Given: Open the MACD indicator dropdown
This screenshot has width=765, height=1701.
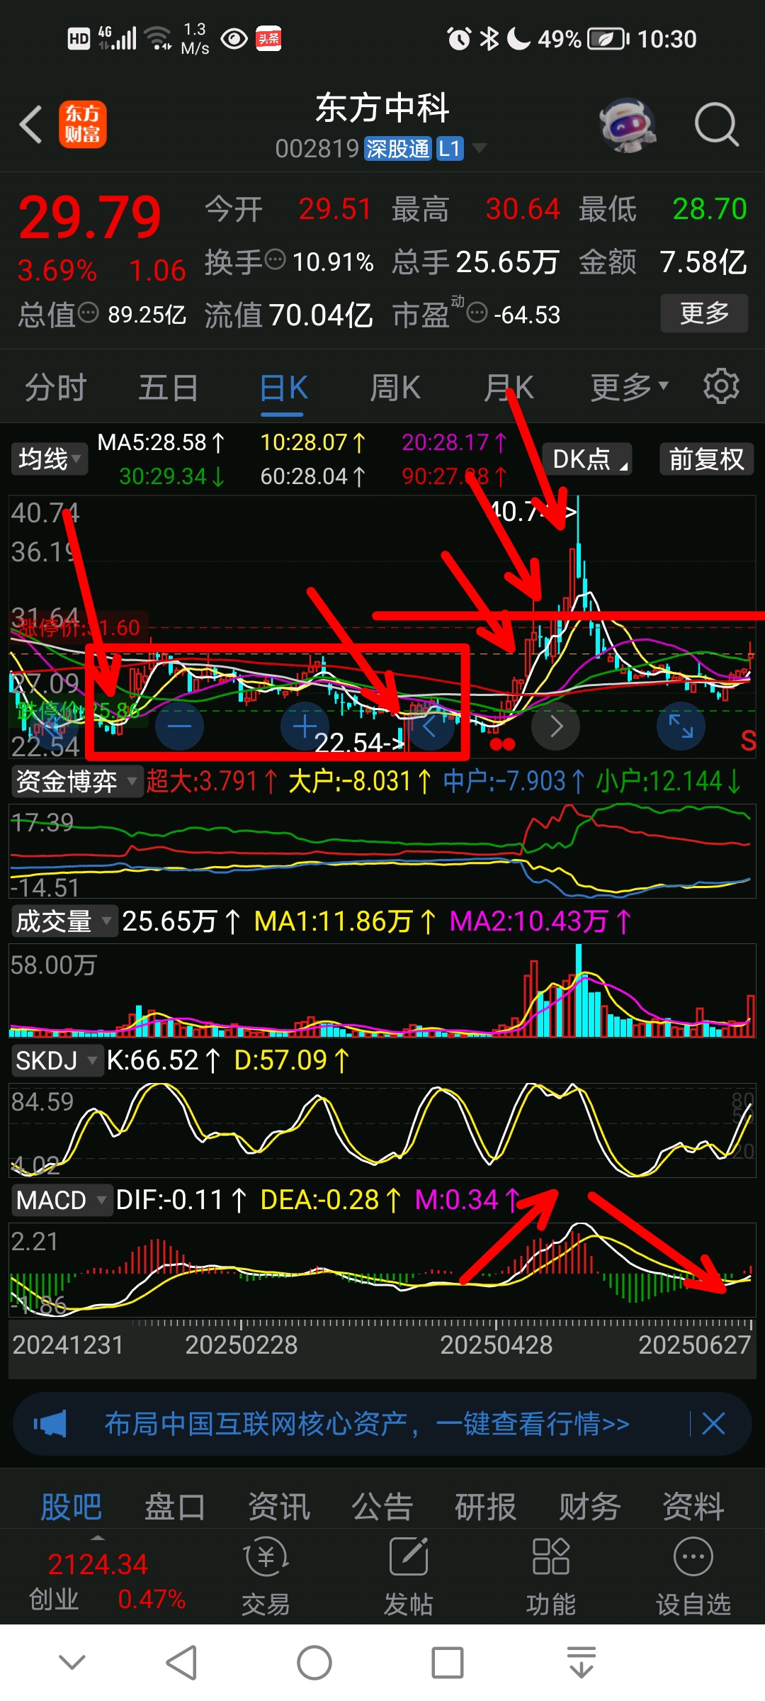Looking at the screenshot, I should click(x=62, y=1200).
